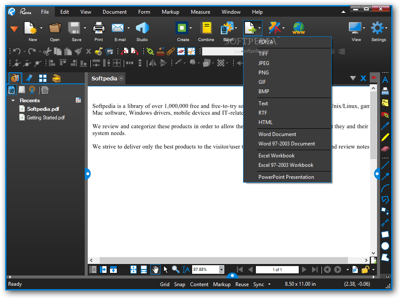Toggle Content snapping in status bar

tap(199, 284)
